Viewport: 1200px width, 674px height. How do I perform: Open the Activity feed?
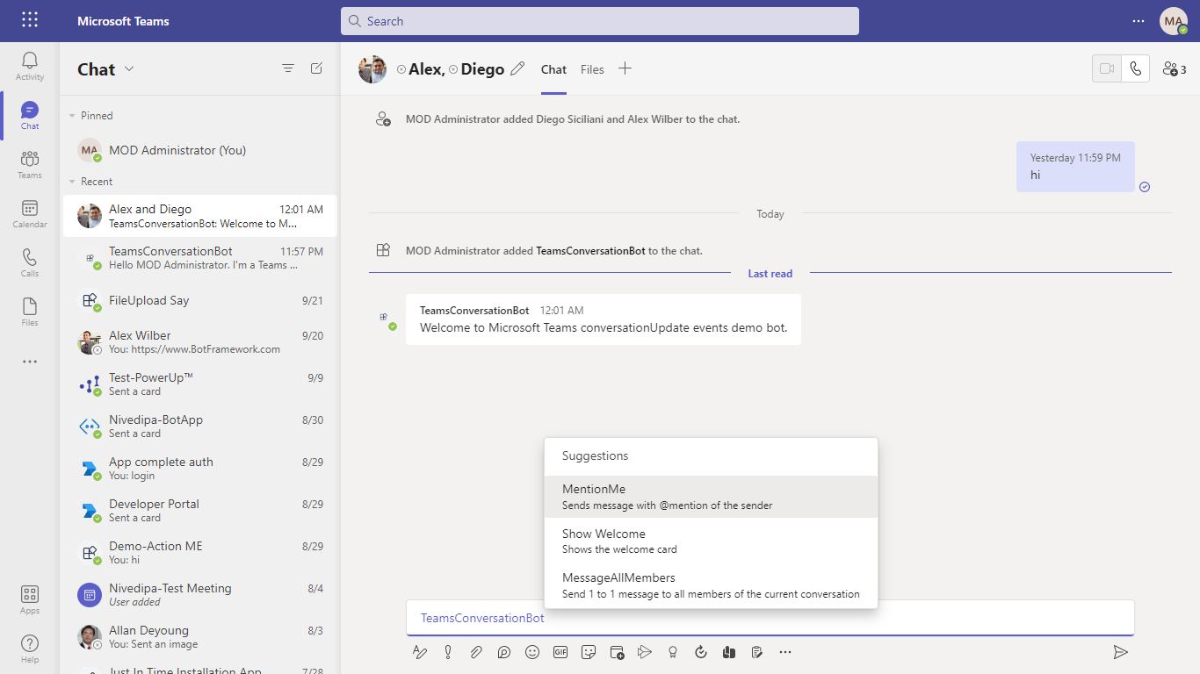click(30, 67)
